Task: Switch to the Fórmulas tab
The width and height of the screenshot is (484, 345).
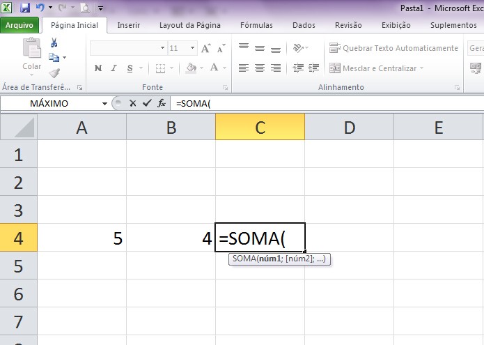Action: [x=256, y=25]
